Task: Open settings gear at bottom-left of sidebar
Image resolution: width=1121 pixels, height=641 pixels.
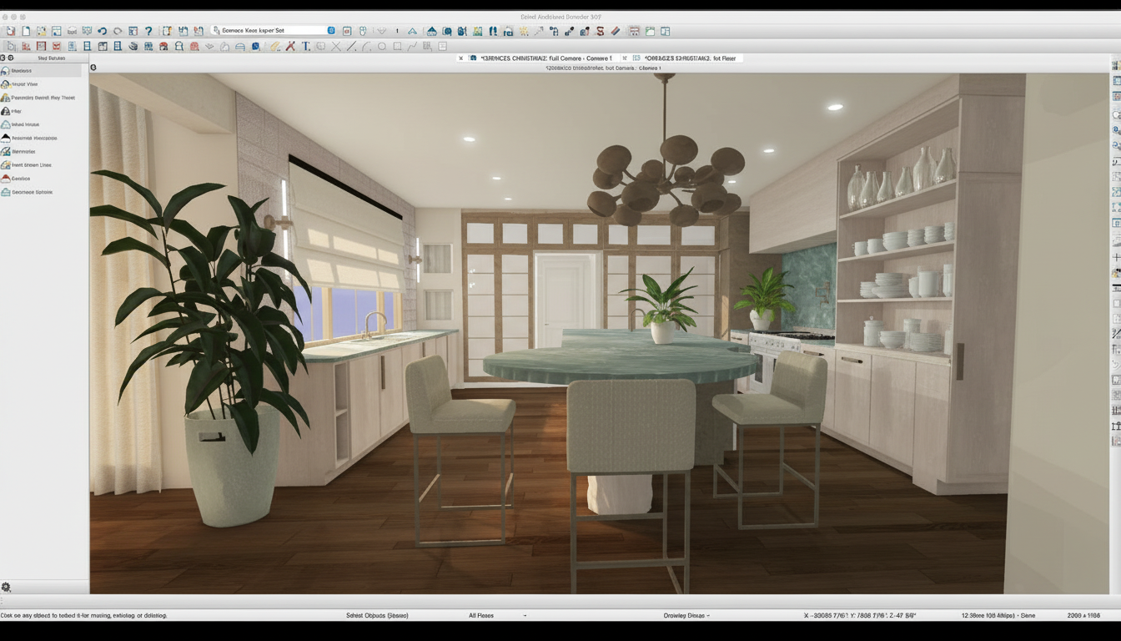Action: [x=6, y=588]
